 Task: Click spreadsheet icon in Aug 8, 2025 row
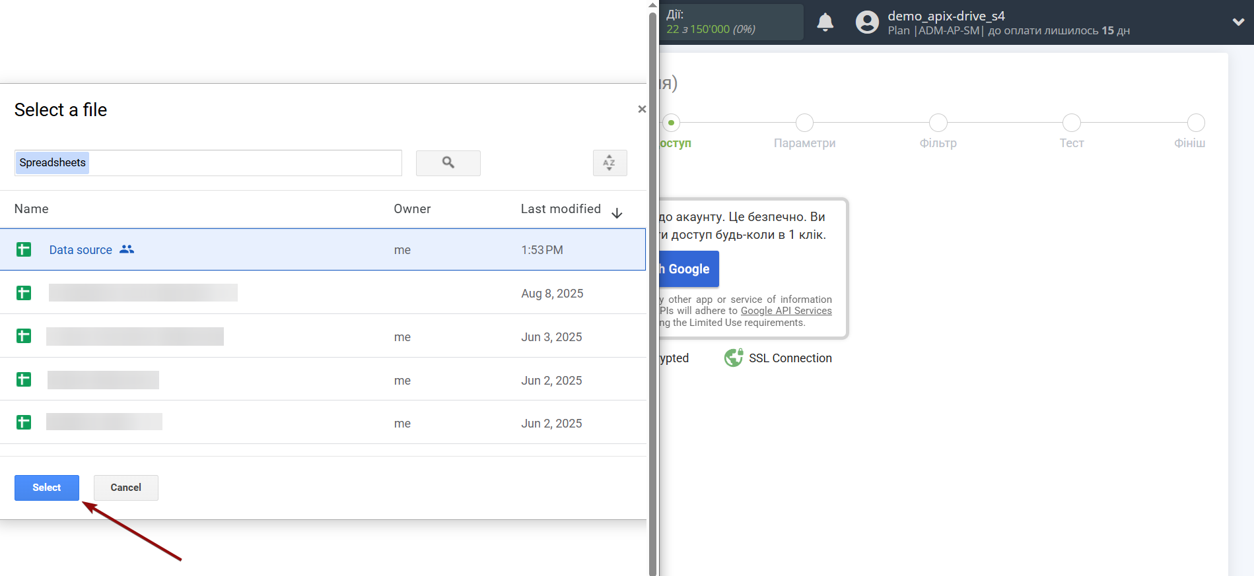click(24, 293)
